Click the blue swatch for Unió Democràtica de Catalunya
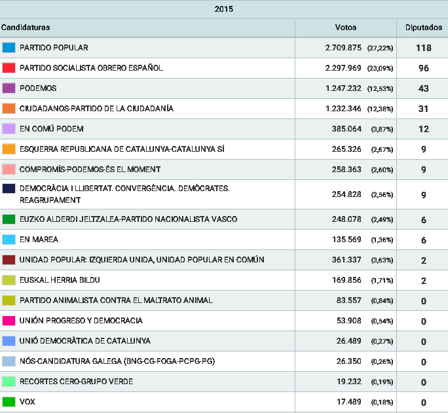This screenshot has height=413, width=448. pyautogui.click(x=9, y=341)
